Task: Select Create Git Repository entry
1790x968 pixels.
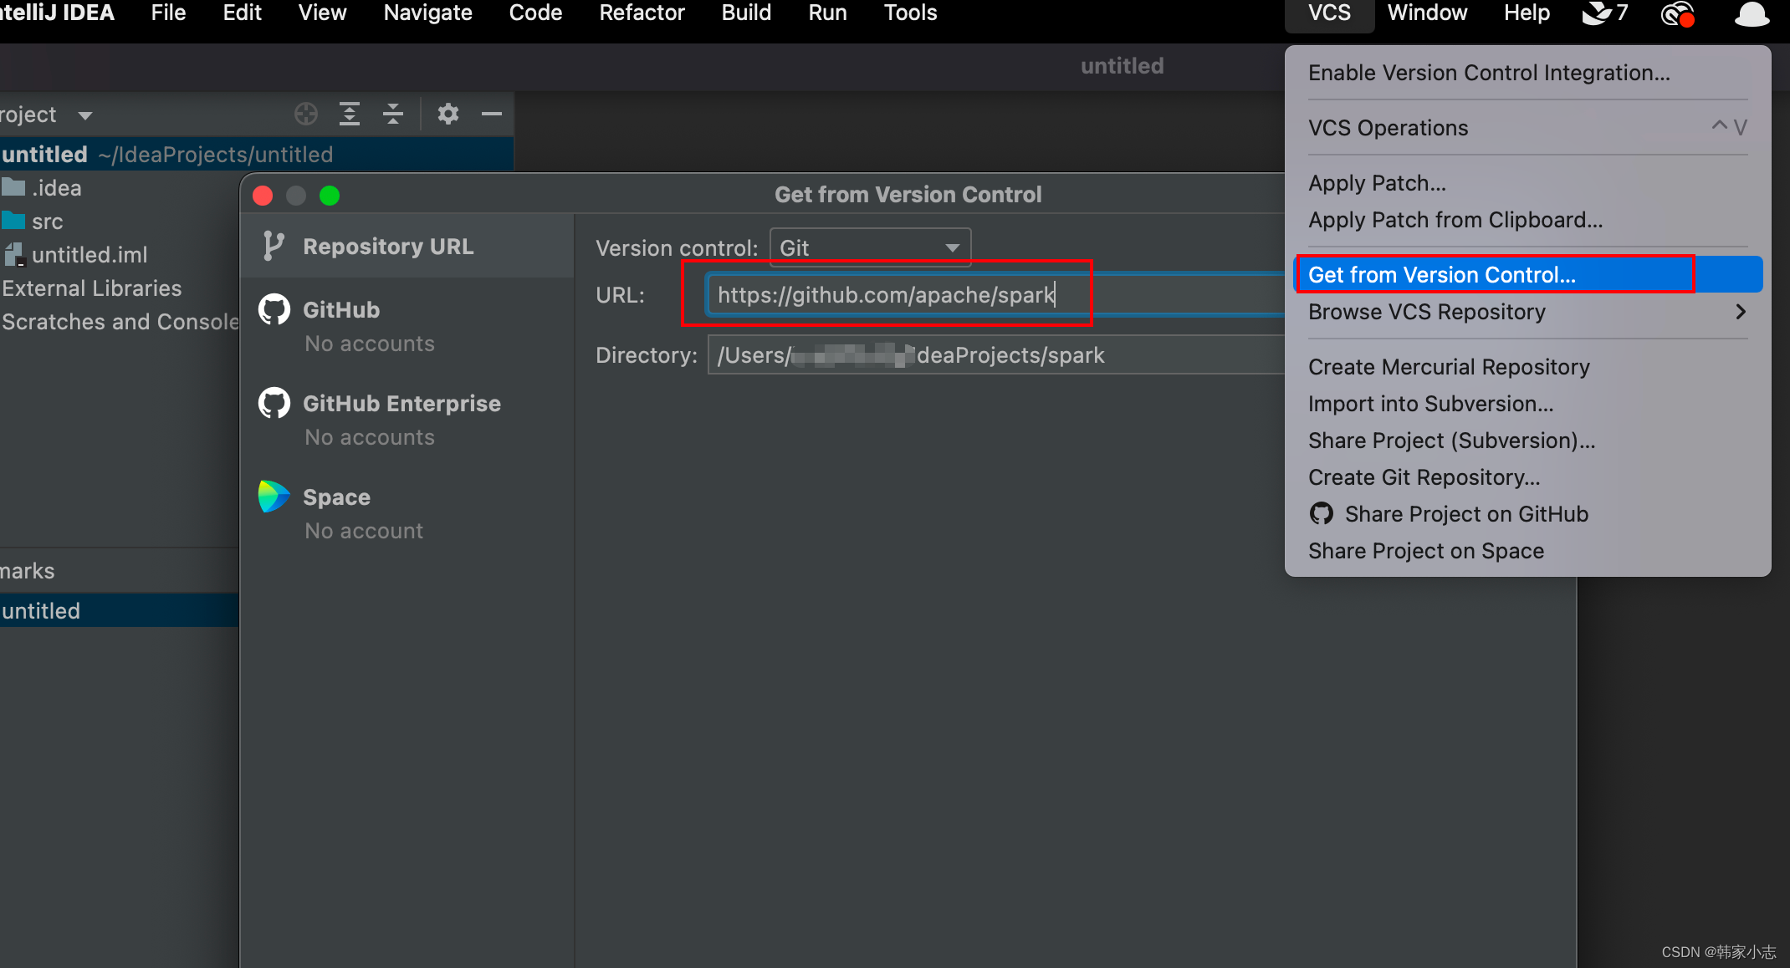Action: pyautogui.click(x=1424, y=477)
